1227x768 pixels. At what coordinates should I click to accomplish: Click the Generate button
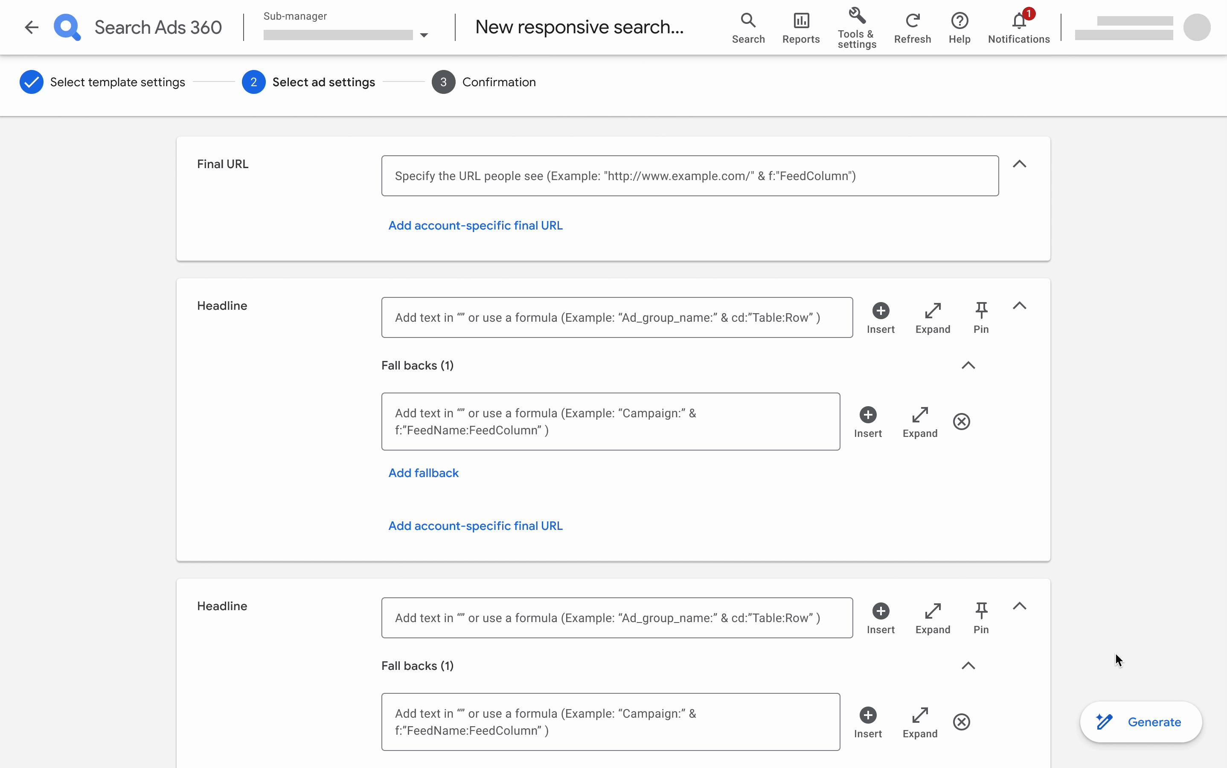point(1140,722)
